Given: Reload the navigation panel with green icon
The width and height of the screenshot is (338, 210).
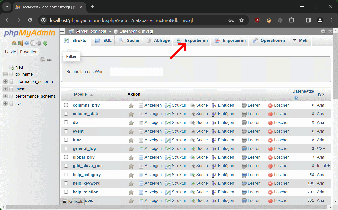Looking at the screenshot, I should pos(45,43).
